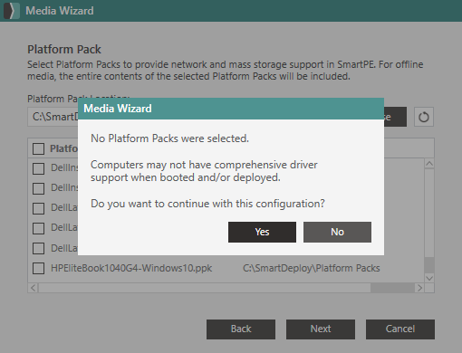The image size is (462, 353).
Task: Refresh the Platform Pack list icon
Action: click(x=424, y=117)
